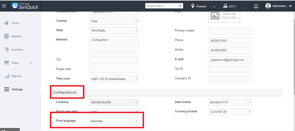This screenshot has height=131, width=295.
Task: Click the CO-1 counter terminal icon
Action: click(225, 6)
